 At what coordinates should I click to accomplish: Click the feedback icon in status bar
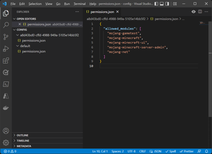[x=199, y=151]
